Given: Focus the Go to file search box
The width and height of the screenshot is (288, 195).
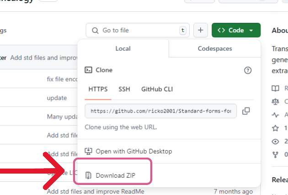Looking at the screenshot, I should click(137, 31).
